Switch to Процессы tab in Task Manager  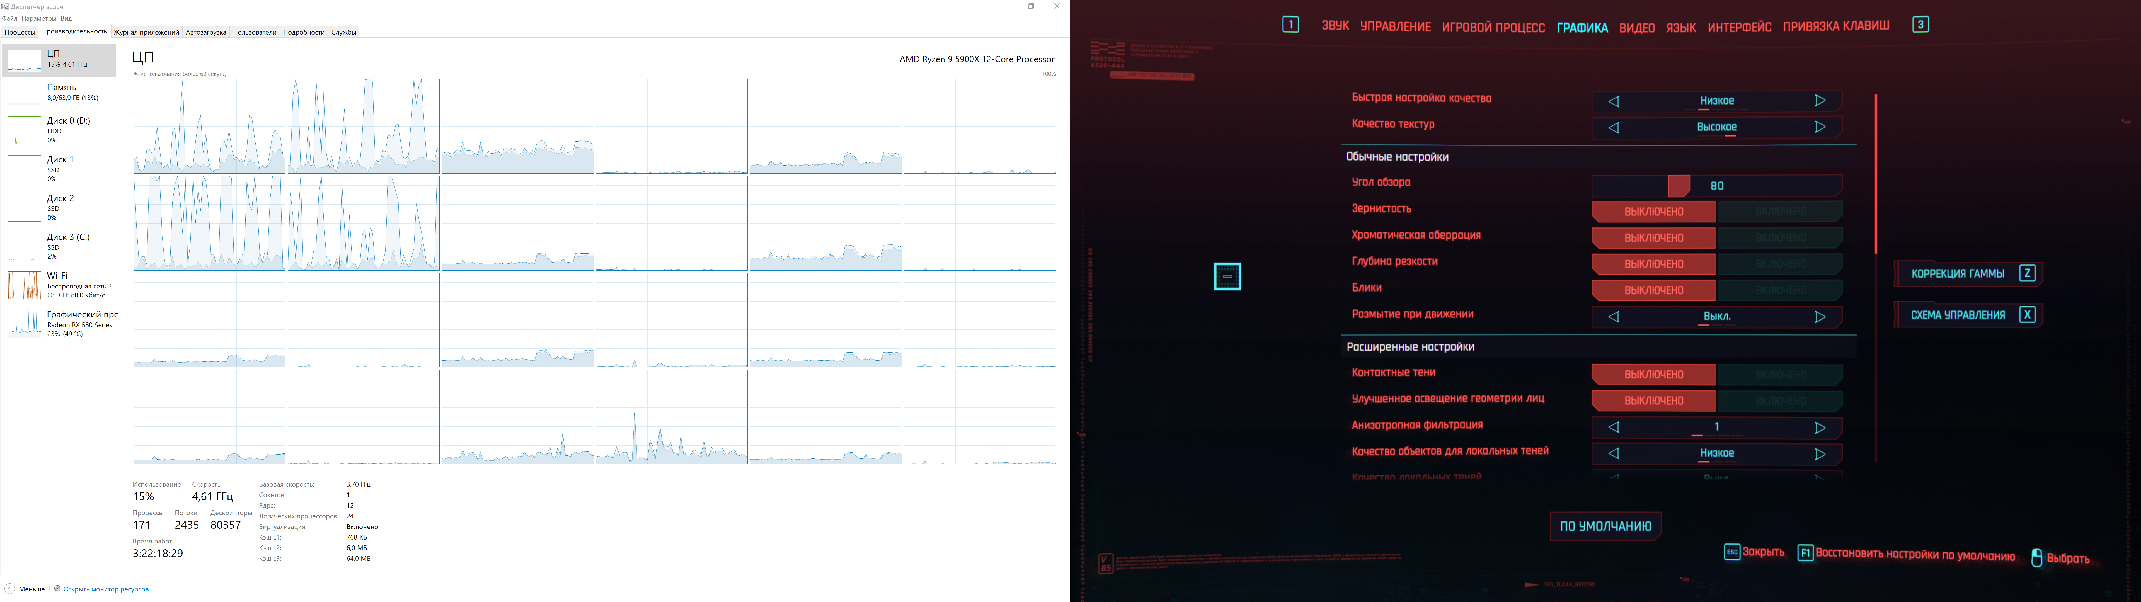[x=20, y=32]
